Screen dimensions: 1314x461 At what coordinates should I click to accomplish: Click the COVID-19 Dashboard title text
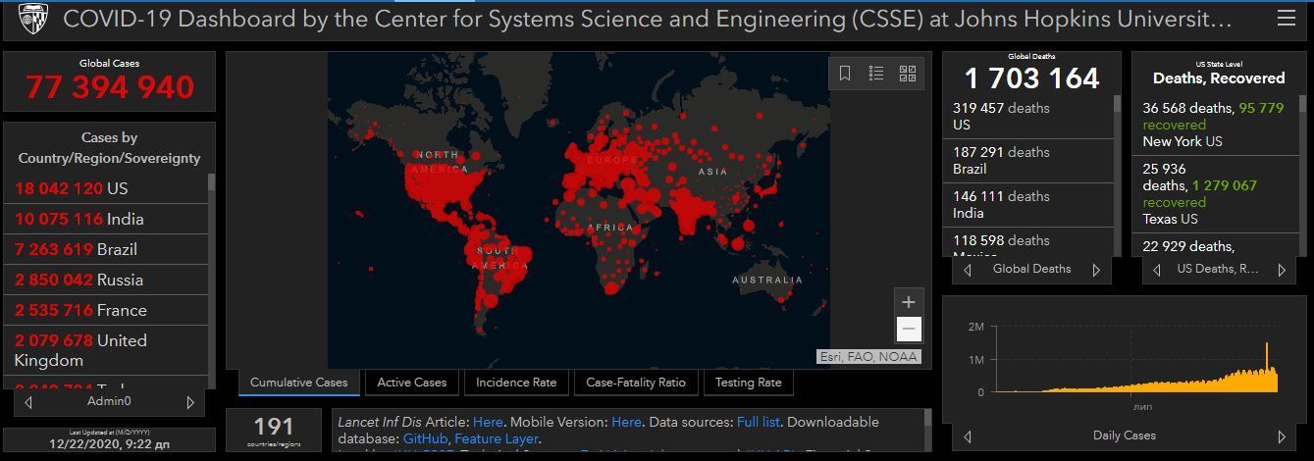pyautogui.click(x=649, y=19)
